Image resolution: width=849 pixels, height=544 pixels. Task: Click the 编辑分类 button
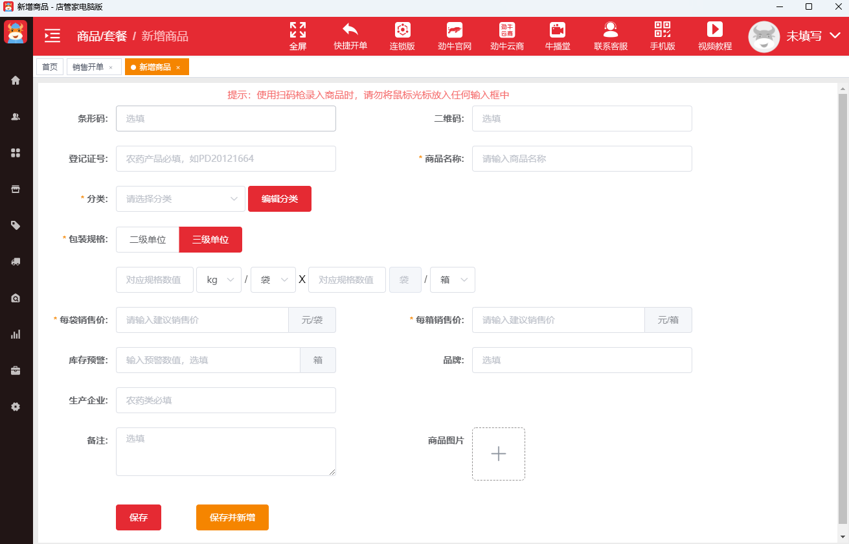280,199
